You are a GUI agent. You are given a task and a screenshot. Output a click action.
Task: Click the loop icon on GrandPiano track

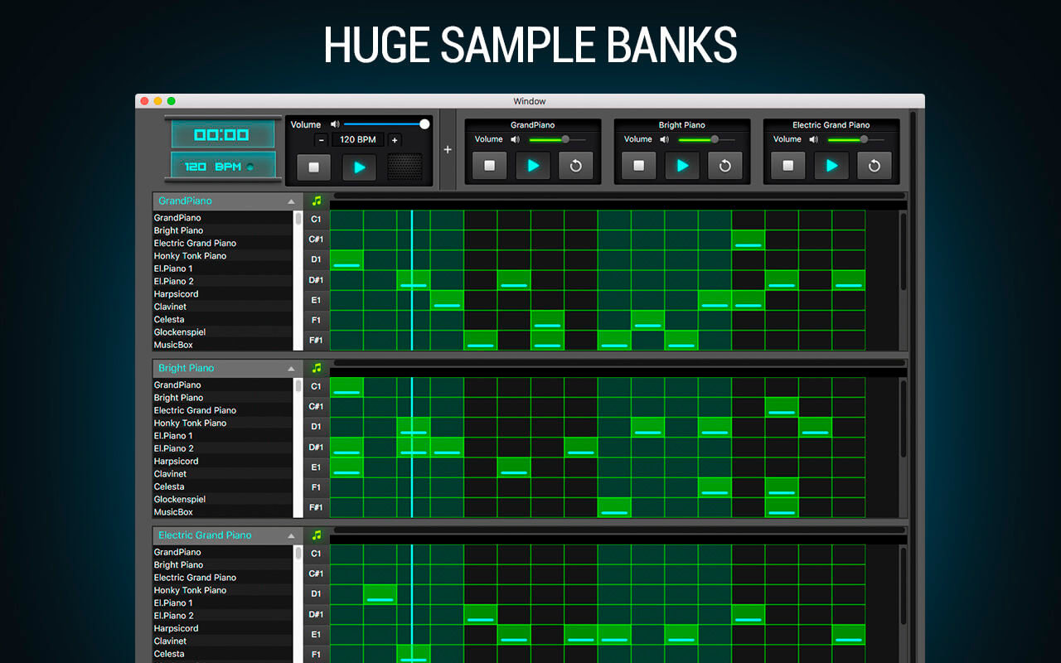coord(575,166)
